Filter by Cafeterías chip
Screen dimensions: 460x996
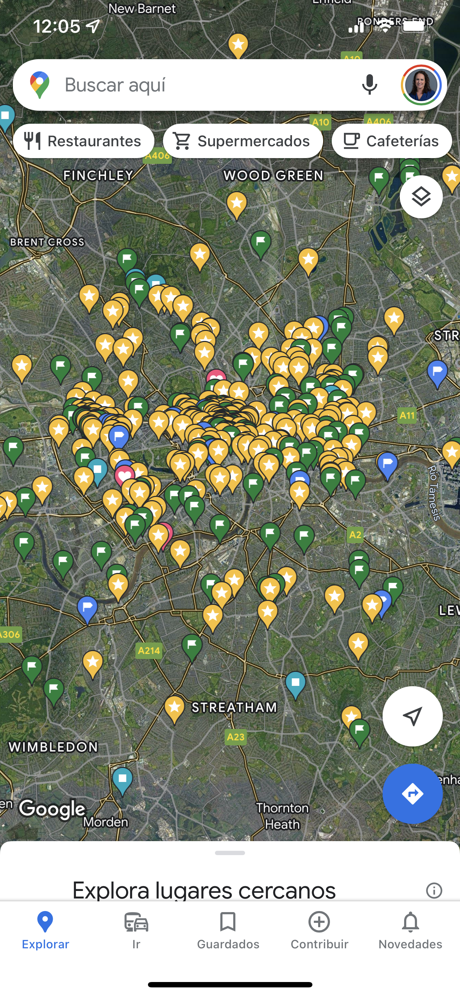pyautogui.click(x=392, y=141)
